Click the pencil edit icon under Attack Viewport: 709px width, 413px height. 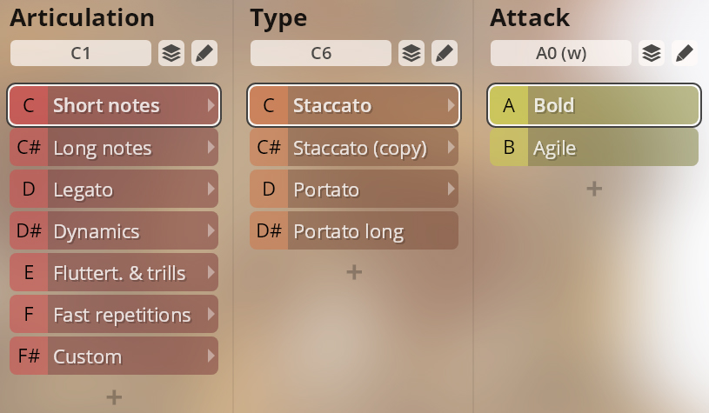pos(685,53)
